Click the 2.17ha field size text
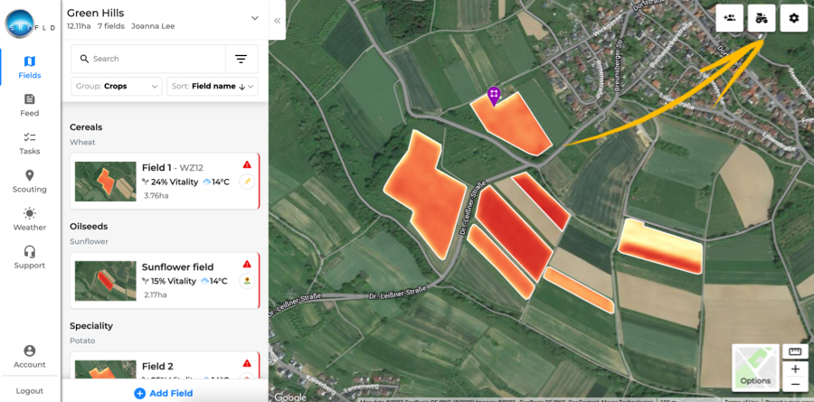Viewport: 814px width, 402px height. (156, 295)
